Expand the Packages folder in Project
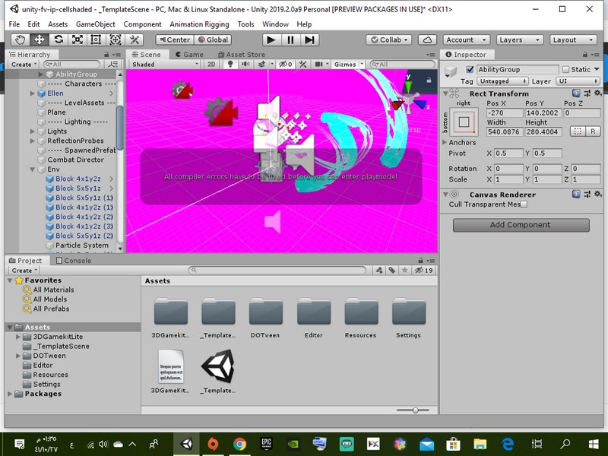 [10, 394]
